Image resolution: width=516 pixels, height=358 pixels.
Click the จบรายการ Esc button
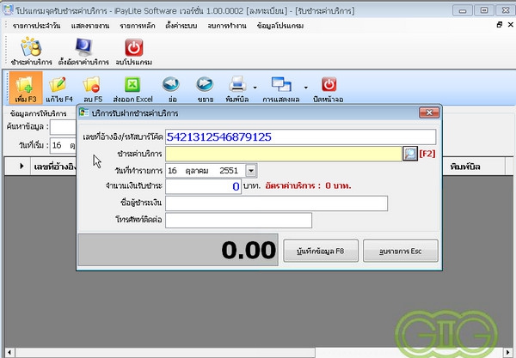click(401, 251)
